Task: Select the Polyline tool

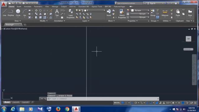Action: 11,13
